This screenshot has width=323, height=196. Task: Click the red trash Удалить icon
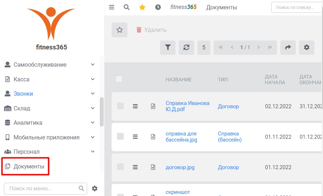[x=139, y=30]
